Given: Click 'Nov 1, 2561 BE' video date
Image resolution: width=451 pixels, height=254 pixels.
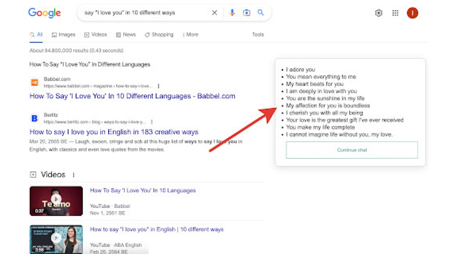Looking at the screenshot, I should point(108,213).
